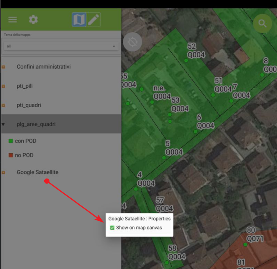
Task: Expand the Confini amministrativi layer
Action: [x=4, y=67]
